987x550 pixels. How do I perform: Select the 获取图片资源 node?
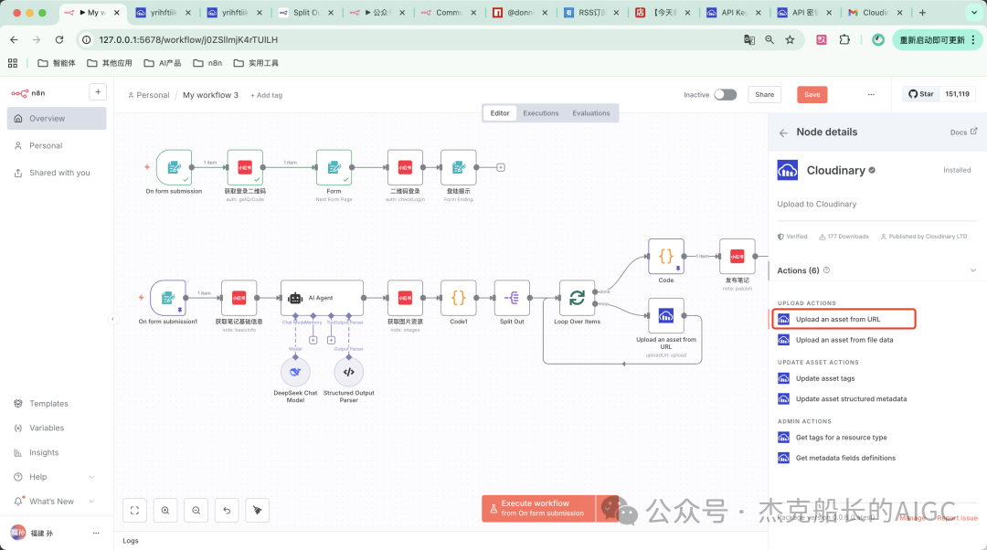(x=405, y=298)
